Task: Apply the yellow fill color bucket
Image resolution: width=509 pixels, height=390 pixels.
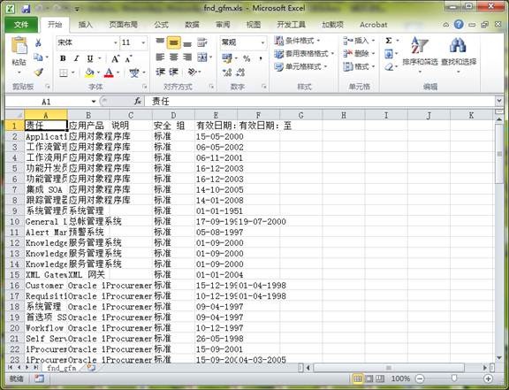Action: click(x=89, y=73)
